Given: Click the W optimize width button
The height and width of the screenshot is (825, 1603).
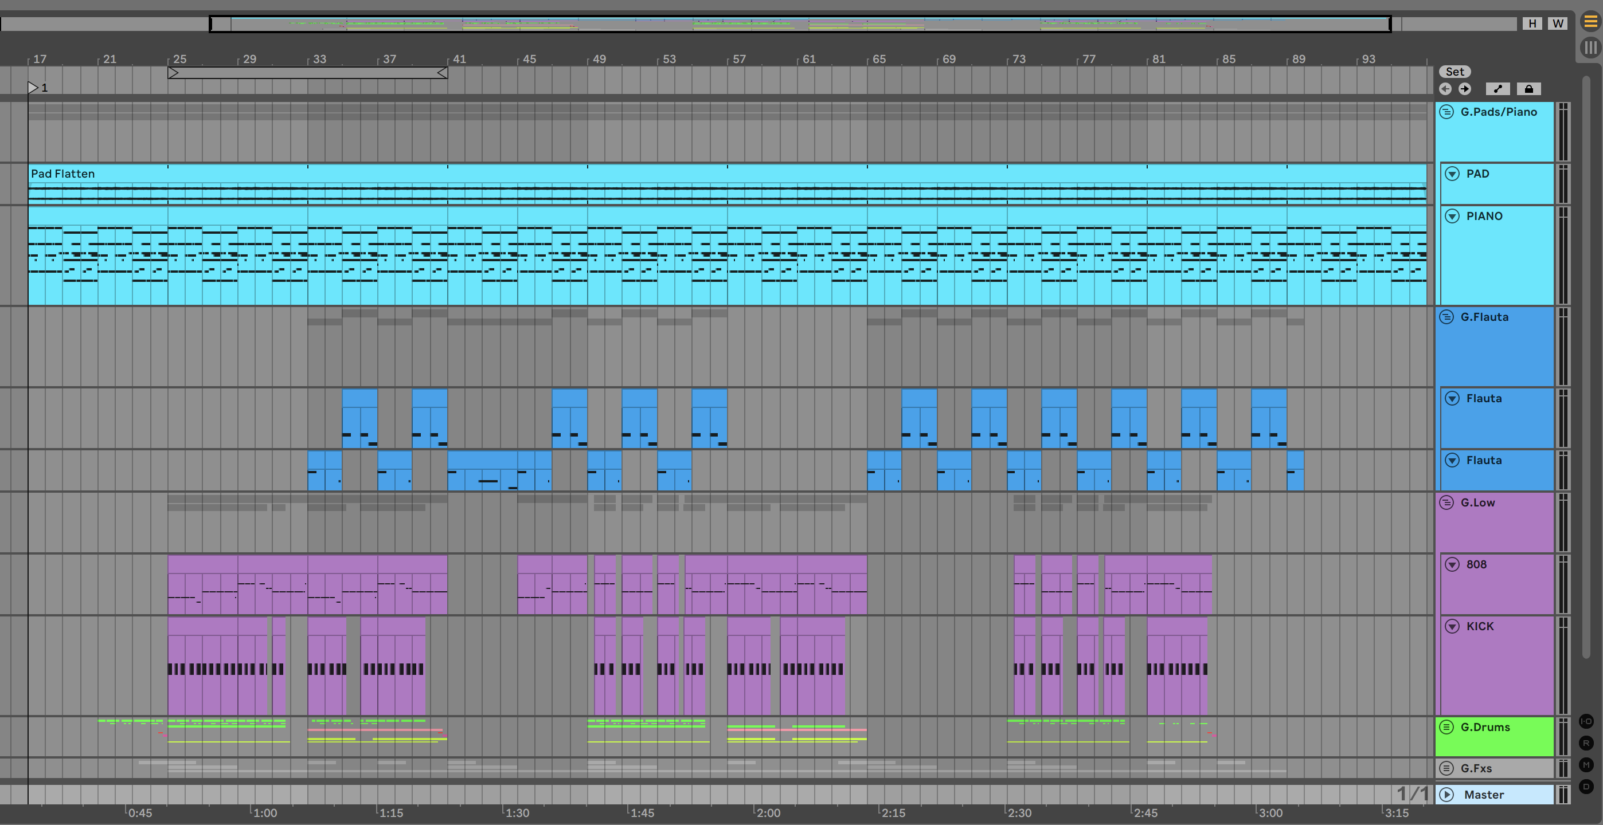Looking at the screenshot, I should [x=1558, y=23].
